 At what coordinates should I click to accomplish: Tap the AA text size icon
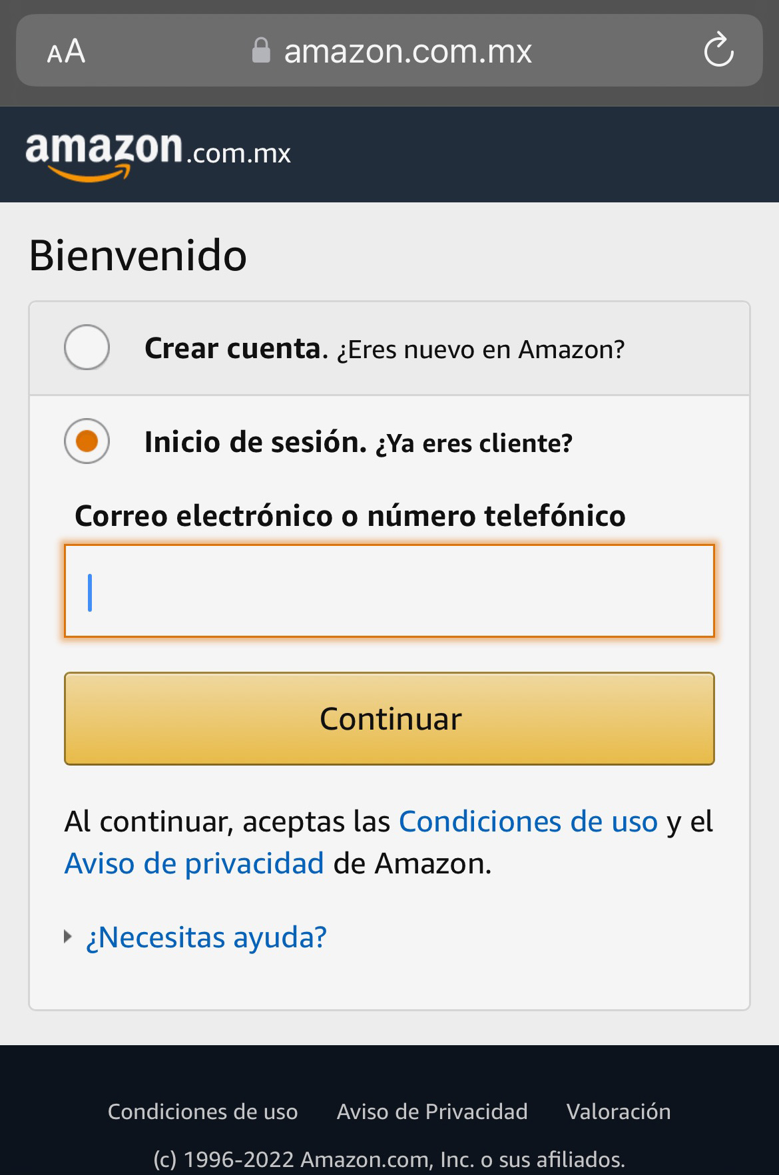[66, 51]
